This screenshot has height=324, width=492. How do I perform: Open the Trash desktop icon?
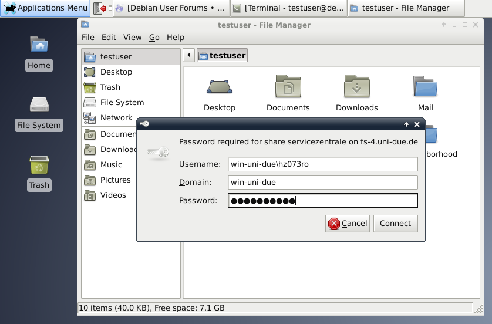tap(39, 171)
